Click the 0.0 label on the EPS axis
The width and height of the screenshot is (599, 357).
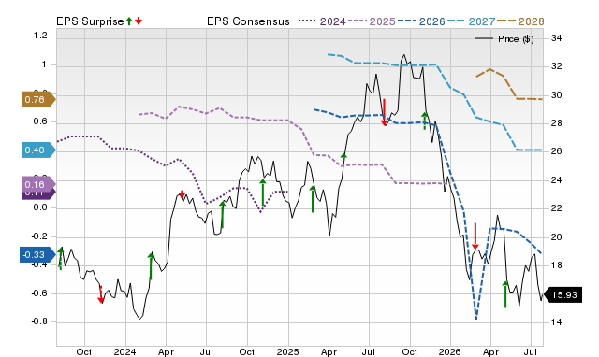click(x=40, y=207)
